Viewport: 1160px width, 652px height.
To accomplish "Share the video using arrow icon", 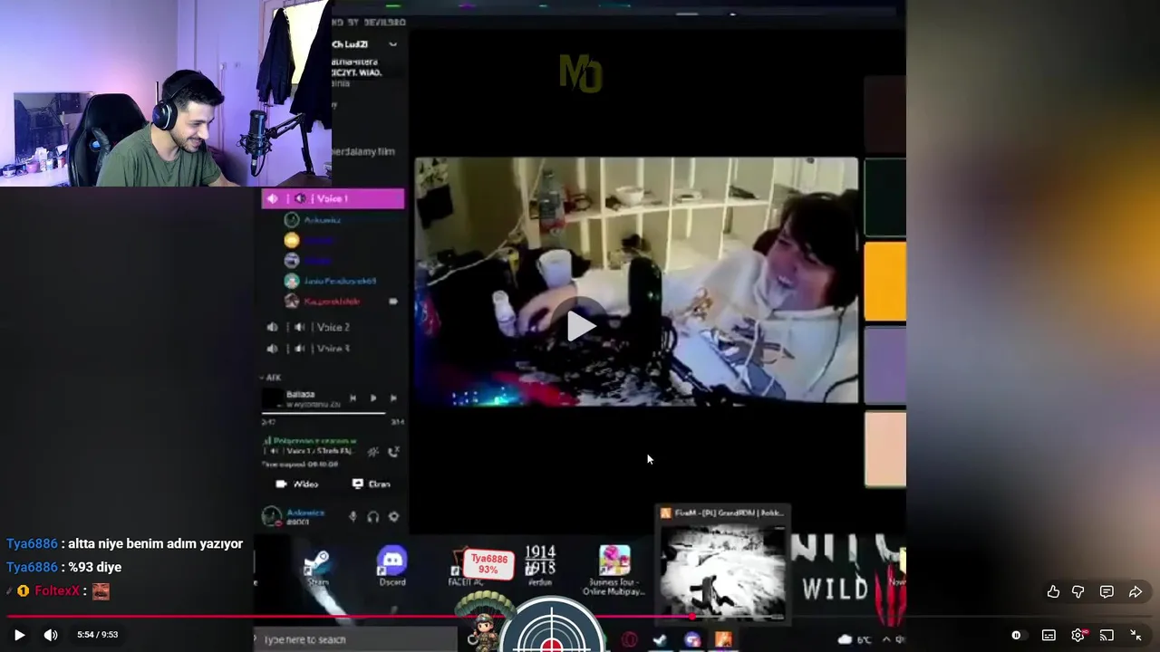I will 1136,591.
